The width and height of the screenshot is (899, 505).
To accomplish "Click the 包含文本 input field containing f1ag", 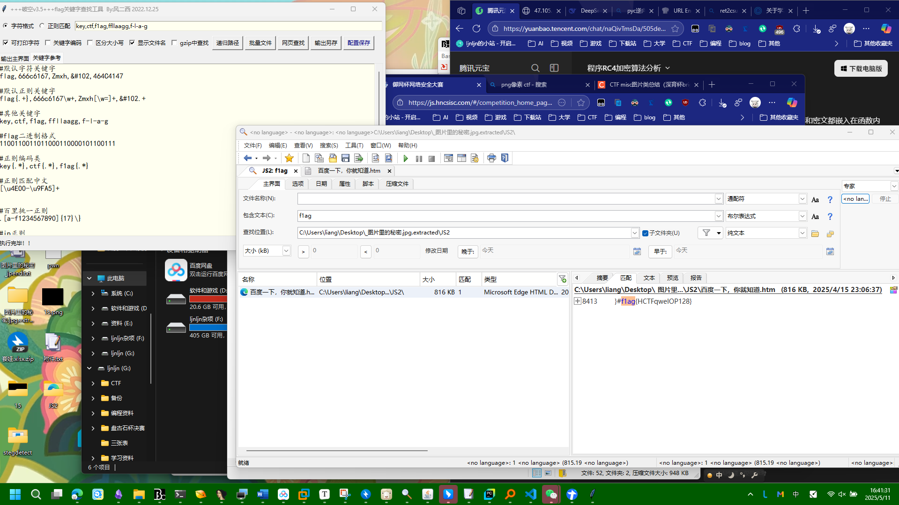I will coord(506,216).
